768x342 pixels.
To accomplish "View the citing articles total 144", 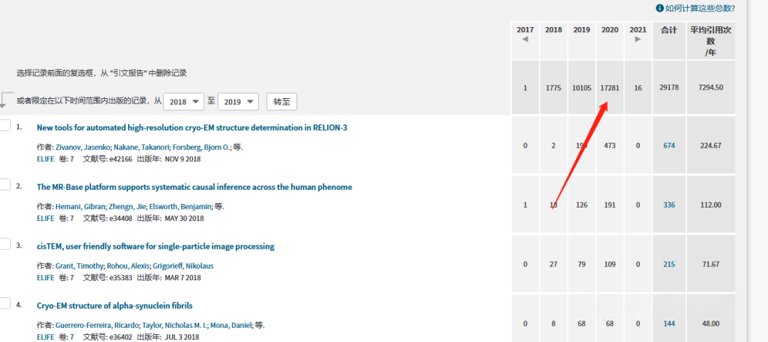I will tap(668, 324).
